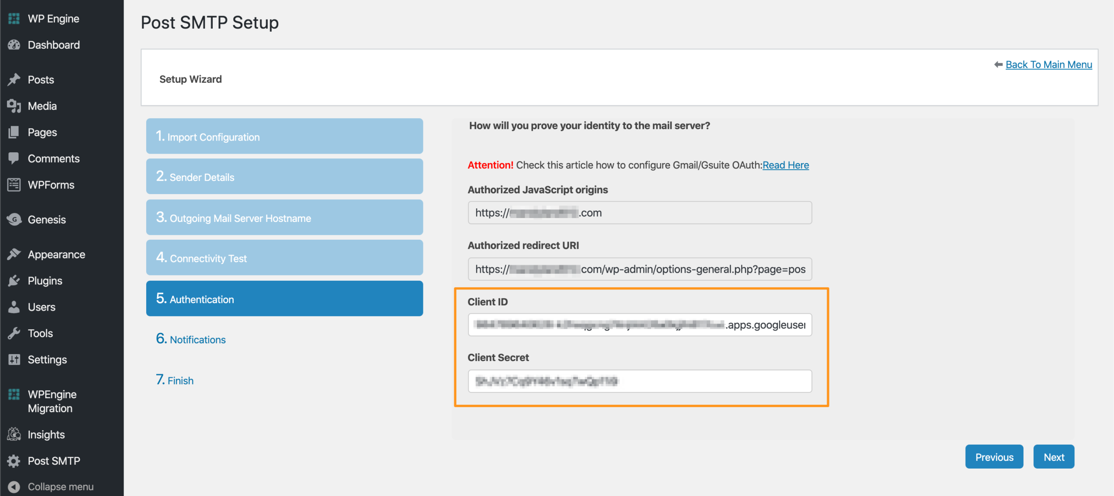Click the Post SMTP gear icon
The width and height of the screenshot is (1114, 496).
14,461
